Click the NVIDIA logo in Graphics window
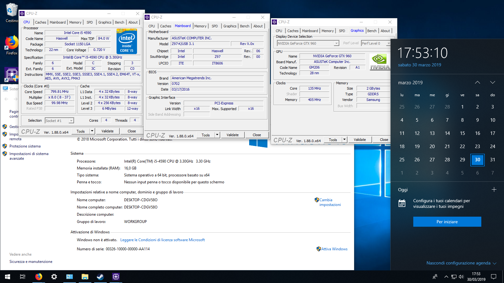The width and height of the screenshot is (504, 283). click(380, 62)
